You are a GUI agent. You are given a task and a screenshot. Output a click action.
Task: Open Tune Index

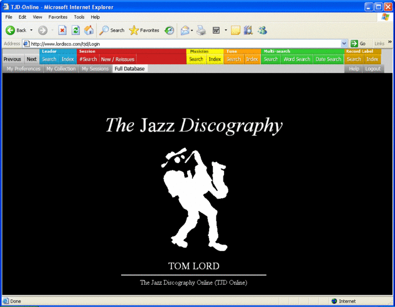click(x=252, y=59)
